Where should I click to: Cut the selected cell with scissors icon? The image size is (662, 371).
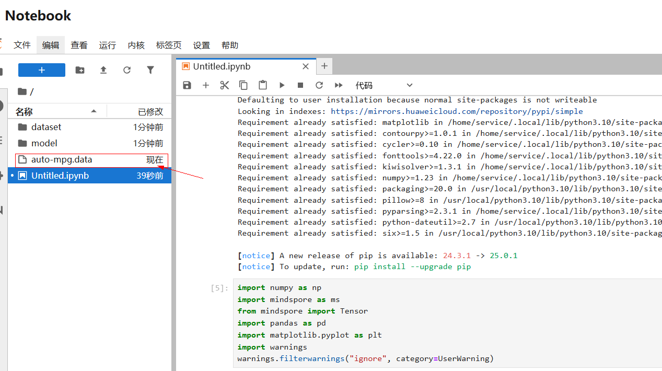[225, 85]
